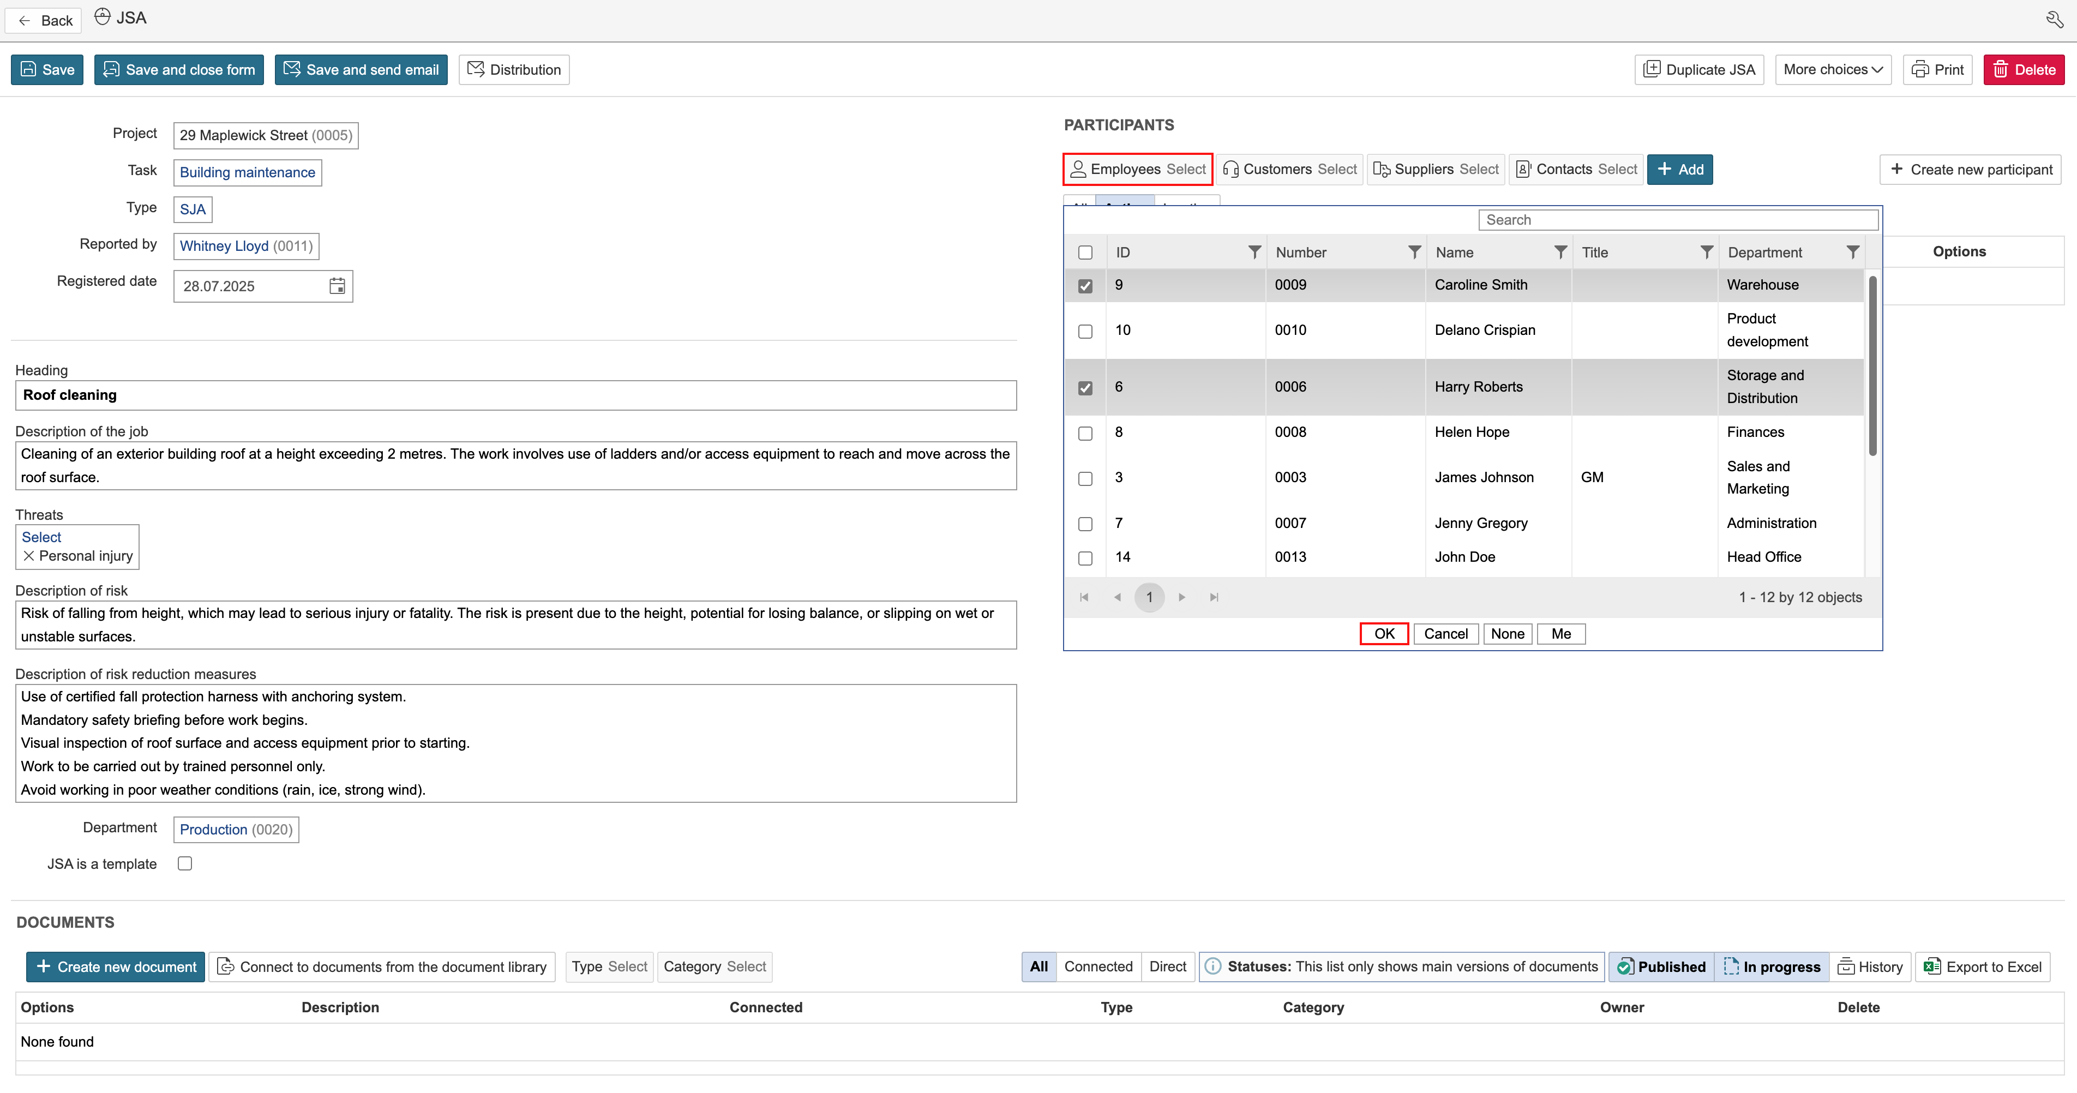The image size is (2077, 1093).
Task: Check the Delano Crispian row checkbox
Action: coord(1085,331)
